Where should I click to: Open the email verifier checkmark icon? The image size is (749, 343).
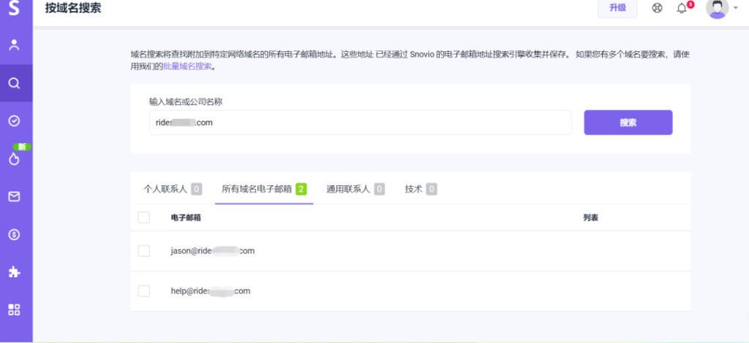tap(14, 121)
